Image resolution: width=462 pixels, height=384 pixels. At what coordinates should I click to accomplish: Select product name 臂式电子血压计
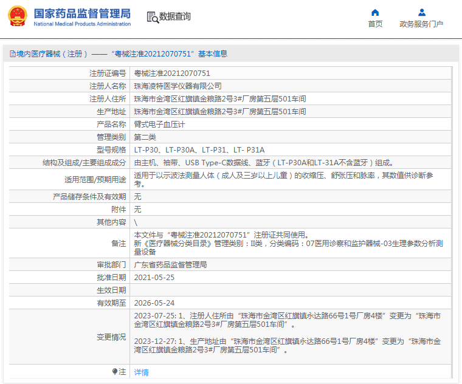(x=159, y=125)
